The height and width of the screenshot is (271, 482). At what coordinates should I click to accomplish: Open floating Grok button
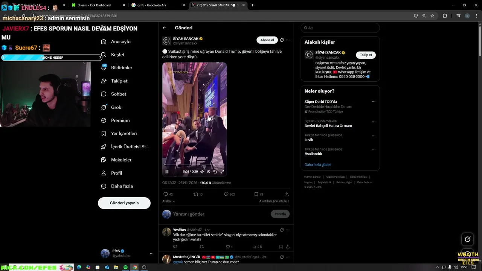[x=468, y=239]
